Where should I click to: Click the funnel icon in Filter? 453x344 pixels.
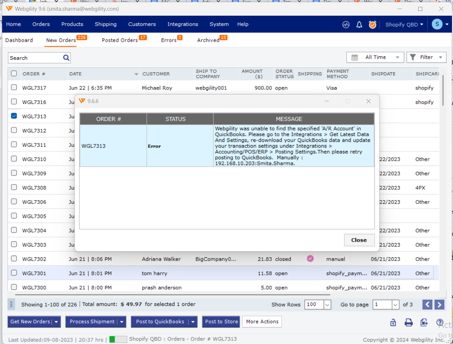tap(413, 57)
